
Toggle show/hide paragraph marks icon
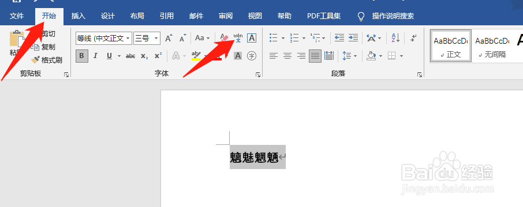[413, 38]
